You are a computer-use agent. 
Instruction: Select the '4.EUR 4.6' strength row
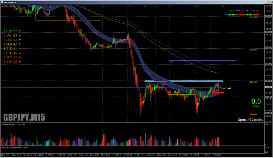12,44
